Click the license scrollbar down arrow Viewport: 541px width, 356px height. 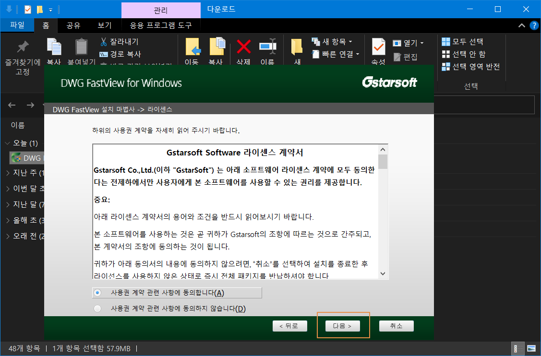coord(383,273)
